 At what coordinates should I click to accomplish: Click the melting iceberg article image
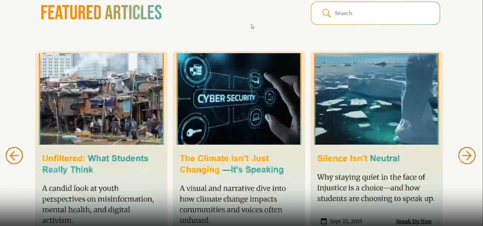(376, 99)
